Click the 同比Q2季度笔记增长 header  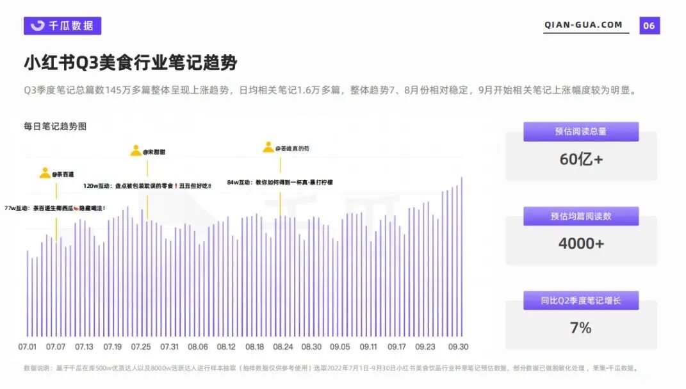tap(581, 301)
